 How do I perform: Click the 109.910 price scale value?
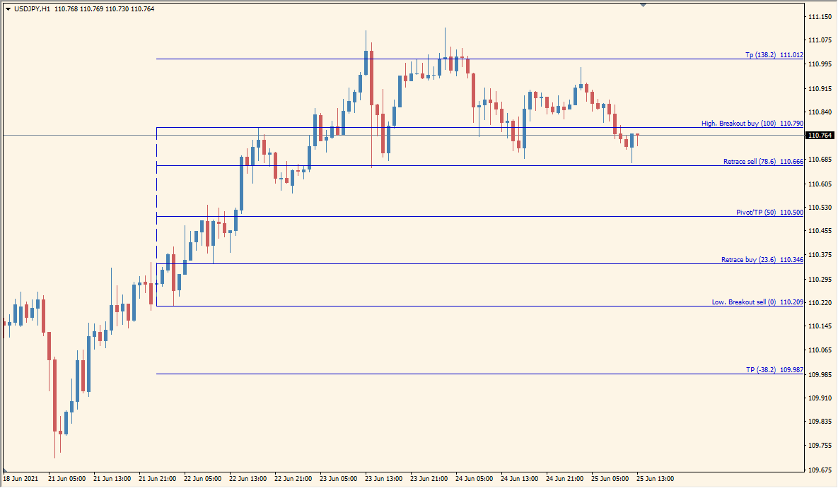click(x=820, y=398)
